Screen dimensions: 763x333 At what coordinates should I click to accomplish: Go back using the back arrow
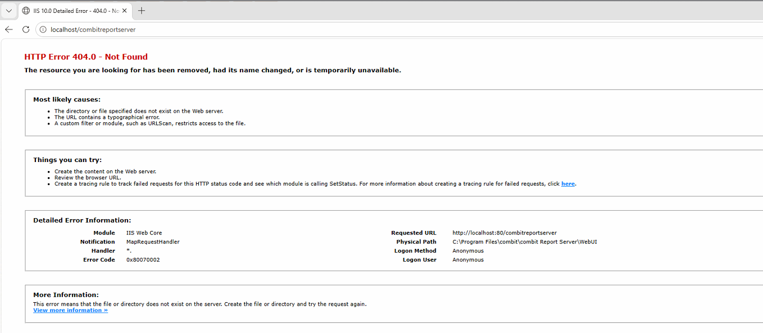click(9, 30)
